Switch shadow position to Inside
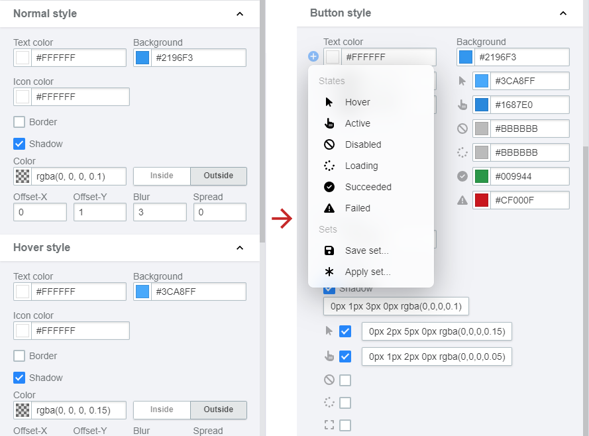This screenshot has width=589, height=436. (161, 176)
